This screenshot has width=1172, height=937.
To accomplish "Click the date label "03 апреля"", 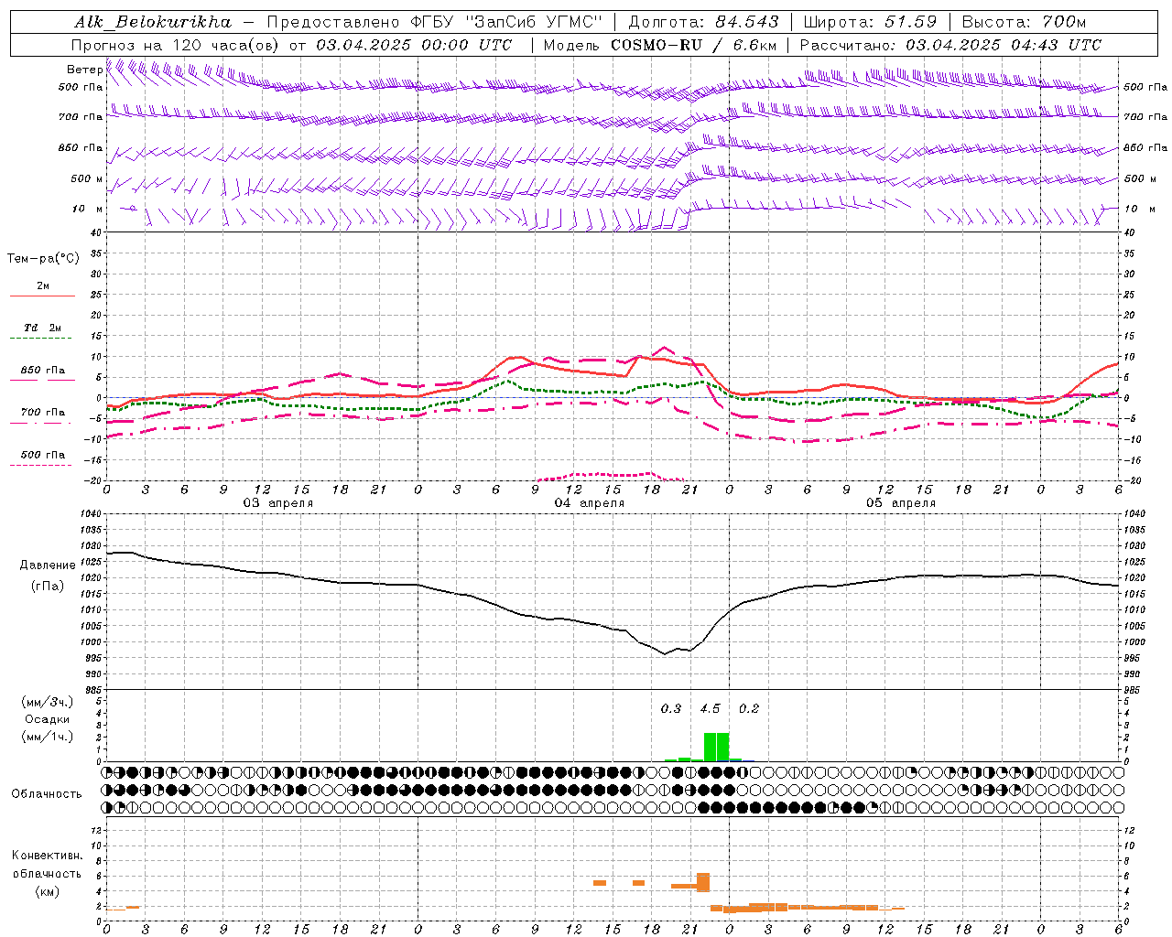I will (277, 502).
